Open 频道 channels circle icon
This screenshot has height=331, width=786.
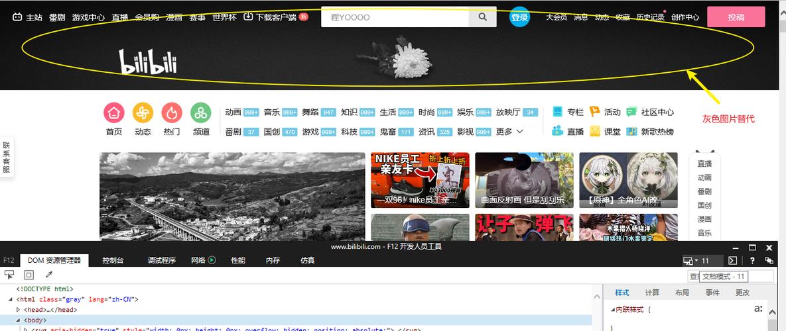tap(201, 113)
